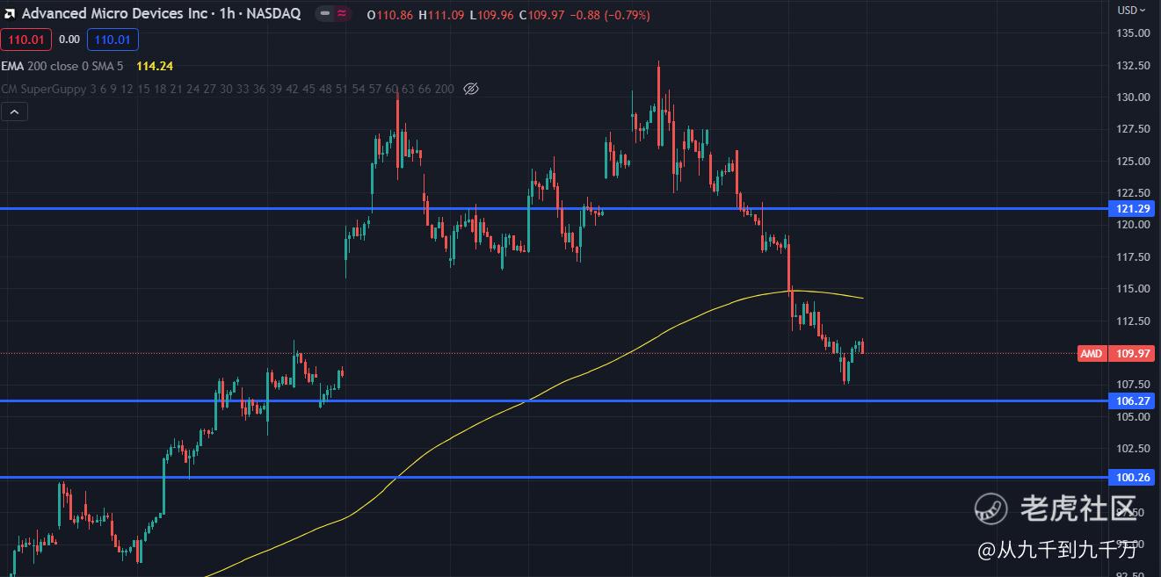This screenshot has height=577, width=1161.
Task: Click the blue buy price 110.01 button
Action: [x=112, y=40]
